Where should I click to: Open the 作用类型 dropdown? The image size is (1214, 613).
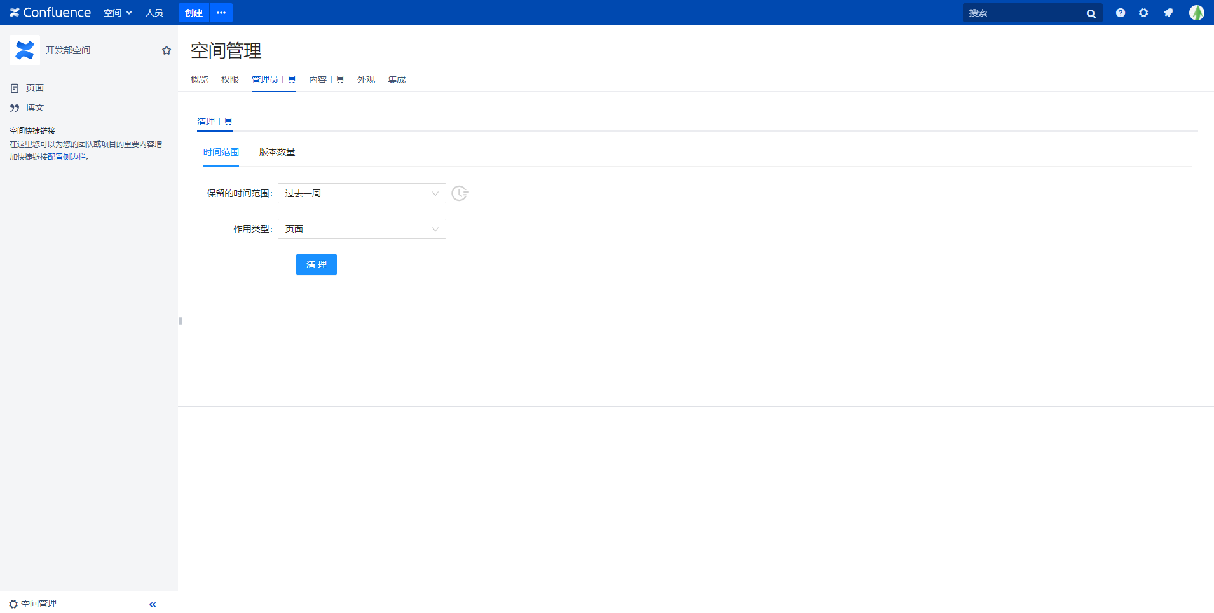pyautogui.click(x=362, y=229)
